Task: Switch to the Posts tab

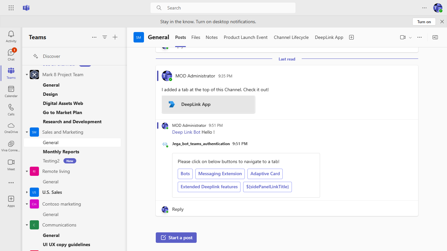Action: pos(181,37)
